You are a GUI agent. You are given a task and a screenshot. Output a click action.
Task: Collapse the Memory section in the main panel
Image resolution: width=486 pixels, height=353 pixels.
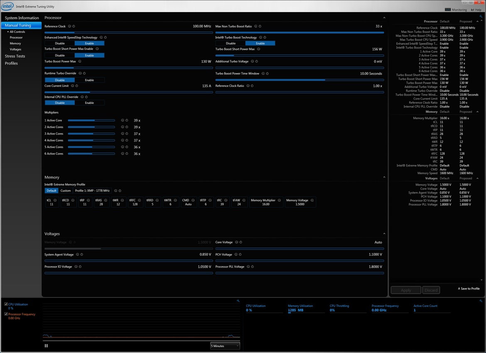(x=384, y=178)
